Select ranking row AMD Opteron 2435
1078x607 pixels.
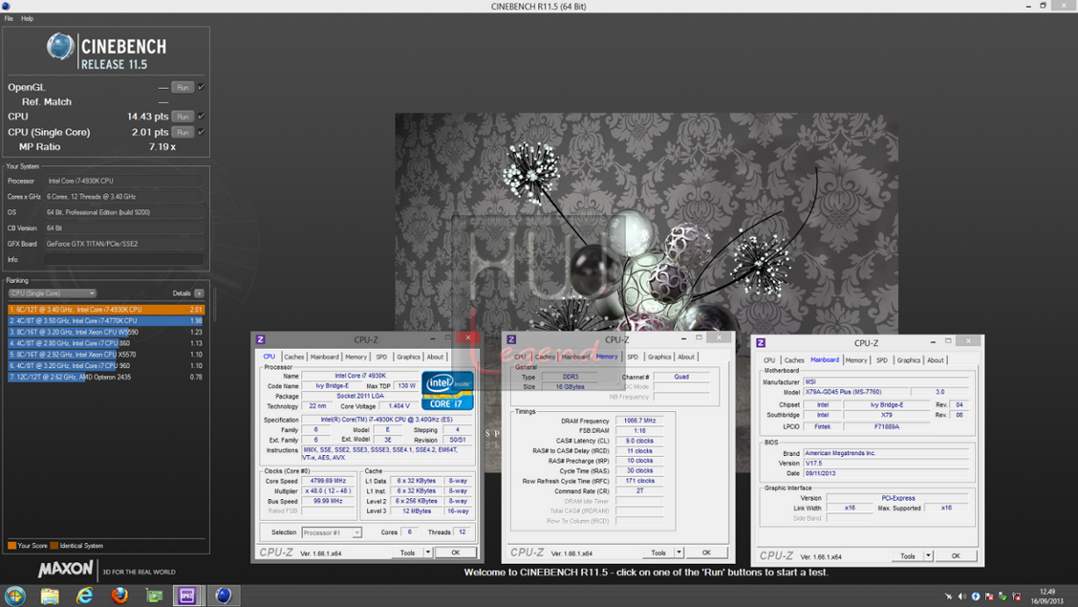(x=105, y=376)
